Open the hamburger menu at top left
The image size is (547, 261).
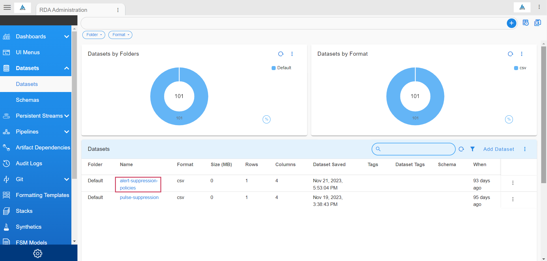pyautogui.click(x=7, y=7)
